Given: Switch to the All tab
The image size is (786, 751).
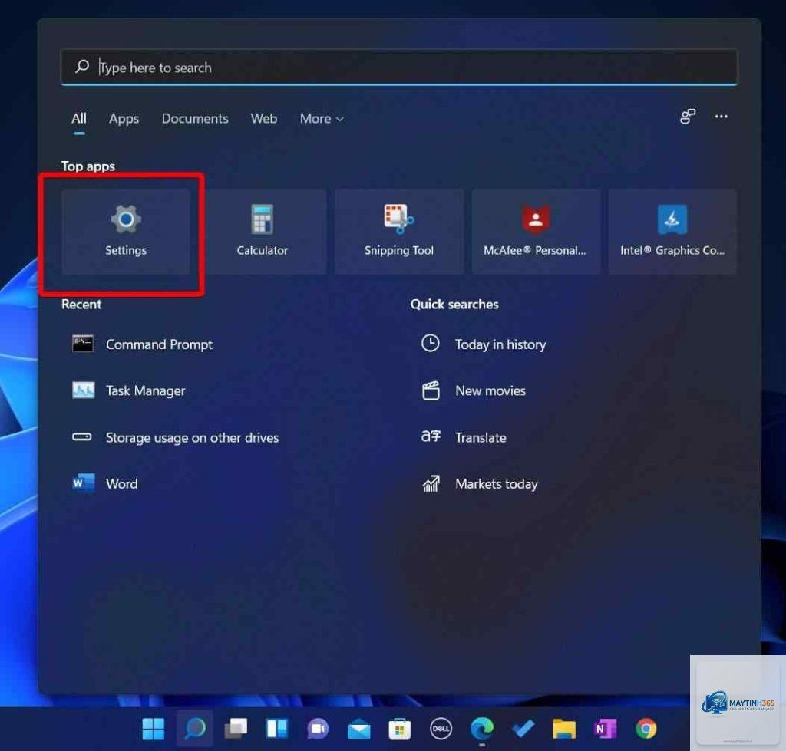Looking at the screenshot, I should coord(79,119).
